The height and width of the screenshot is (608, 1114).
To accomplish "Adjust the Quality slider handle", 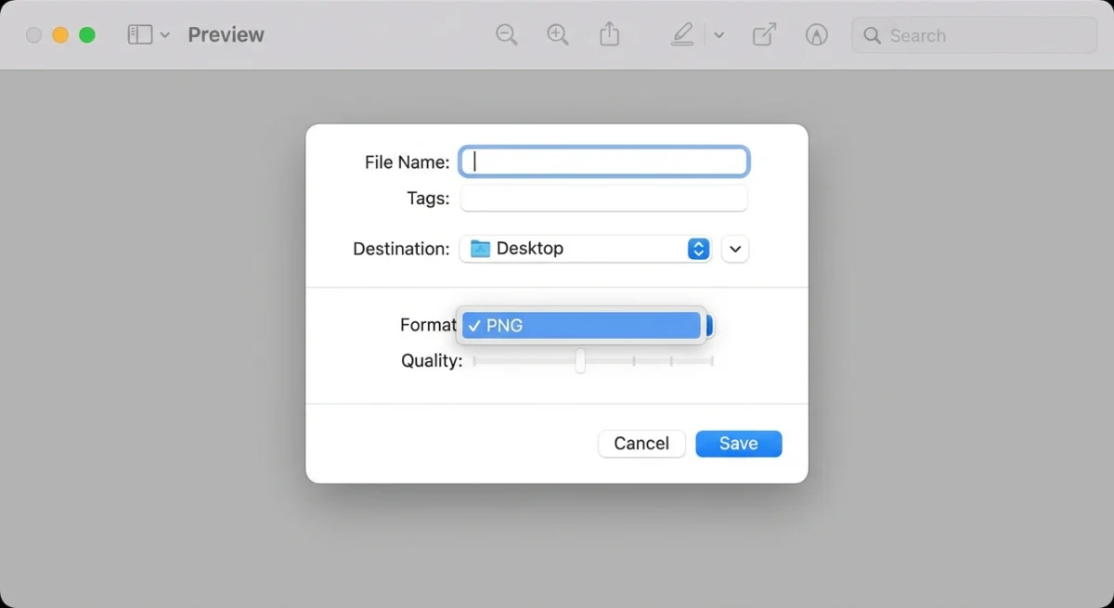I will click(x=580, y=360).
